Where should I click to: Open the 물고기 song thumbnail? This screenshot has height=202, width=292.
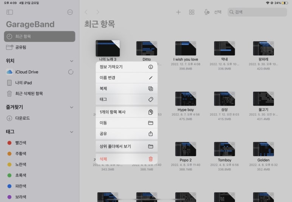point(264,99)
